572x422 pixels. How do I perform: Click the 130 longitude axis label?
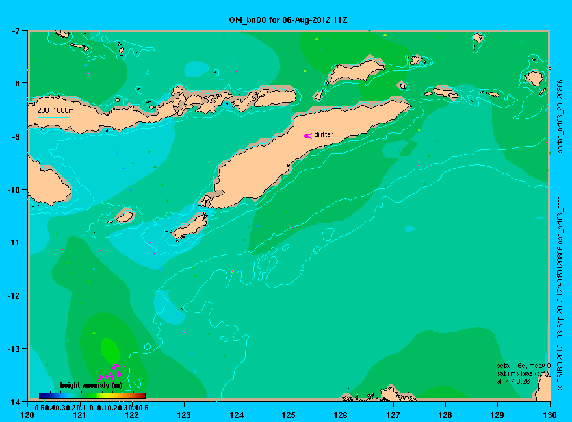pos(550,415)
